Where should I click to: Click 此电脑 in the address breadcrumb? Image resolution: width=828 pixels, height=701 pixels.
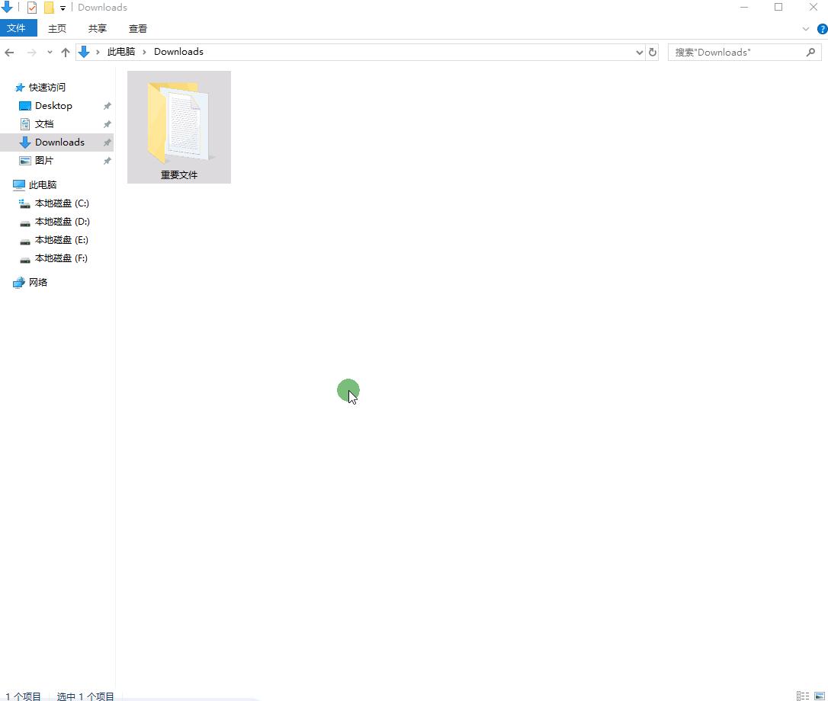[x=121, y=52]
